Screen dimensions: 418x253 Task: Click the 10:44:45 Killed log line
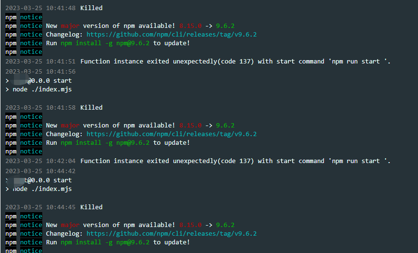(x=54, y=207)
